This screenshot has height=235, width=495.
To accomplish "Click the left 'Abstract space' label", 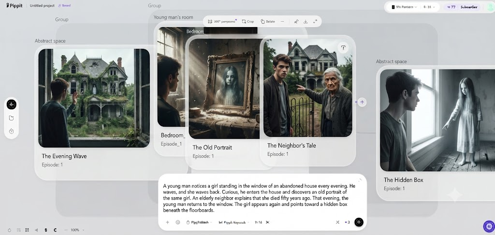I will pyautogui.click(x=50, y=41).
